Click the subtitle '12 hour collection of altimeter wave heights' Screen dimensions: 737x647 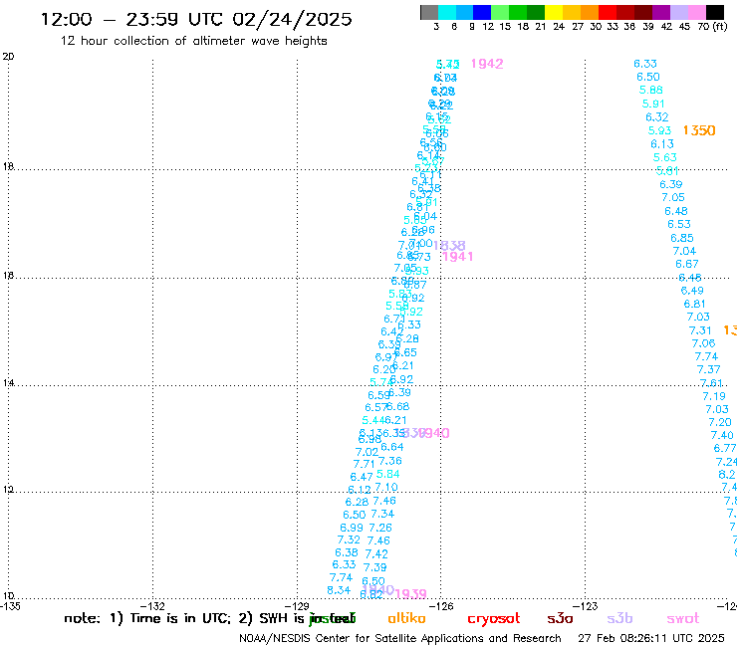click(x=193, y=41)
